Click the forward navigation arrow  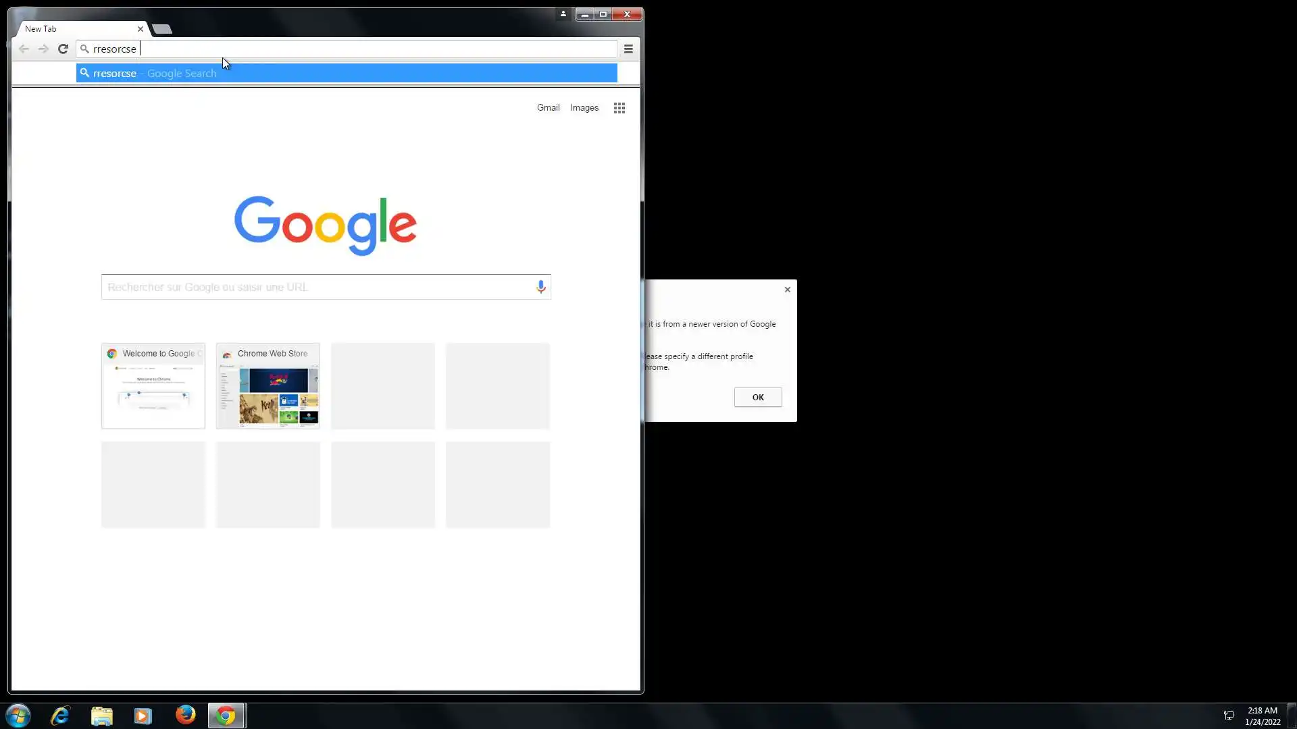[x=43, y=49]
